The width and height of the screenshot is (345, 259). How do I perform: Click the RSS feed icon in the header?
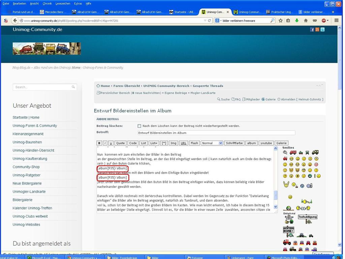[x=317, y=30]
